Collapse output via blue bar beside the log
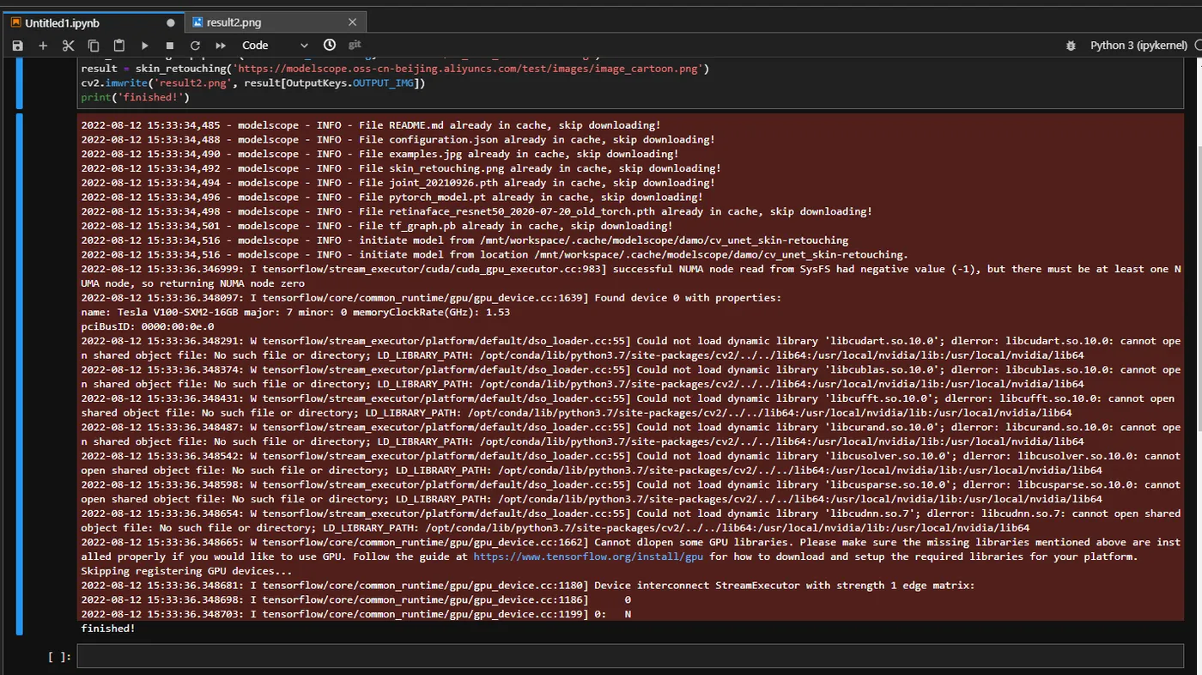This screenshot has height=675, width=1202. click(21, 374)
